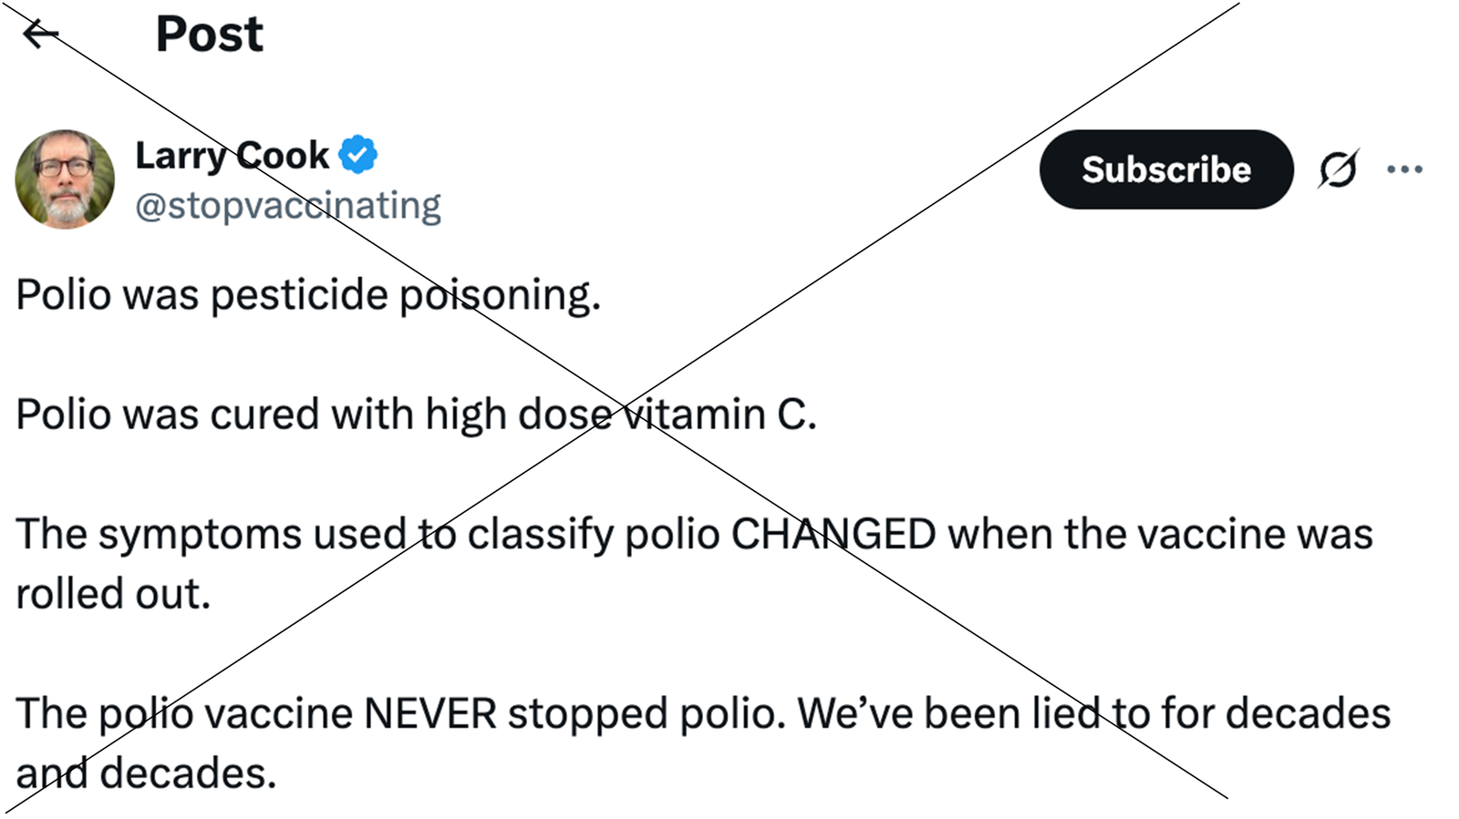Image resolution: width=1459 pixels, height=819 pixels.
Task: Select the Post header tab
Action: 208,35
